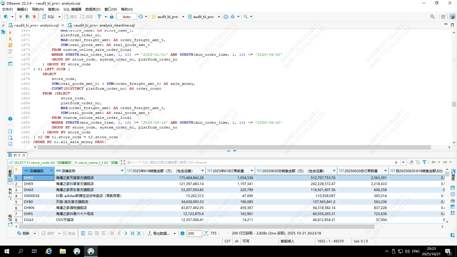Expand the active schema audit_bi_pro dropdown
The width and height of the screenshot is (457, 257).
(x=219, y=17)
